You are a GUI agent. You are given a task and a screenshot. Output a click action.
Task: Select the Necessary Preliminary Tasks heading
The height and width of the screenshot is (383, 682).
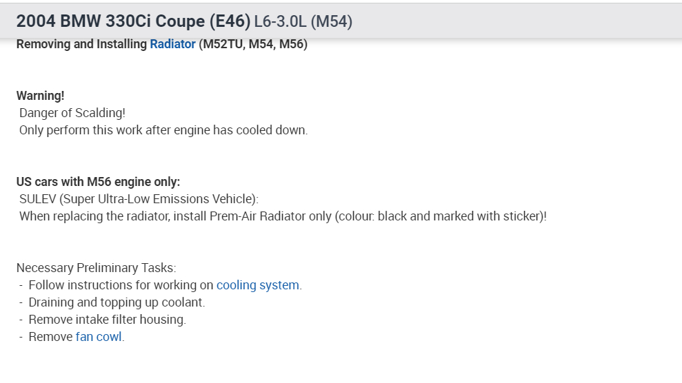tap(96, 268)
